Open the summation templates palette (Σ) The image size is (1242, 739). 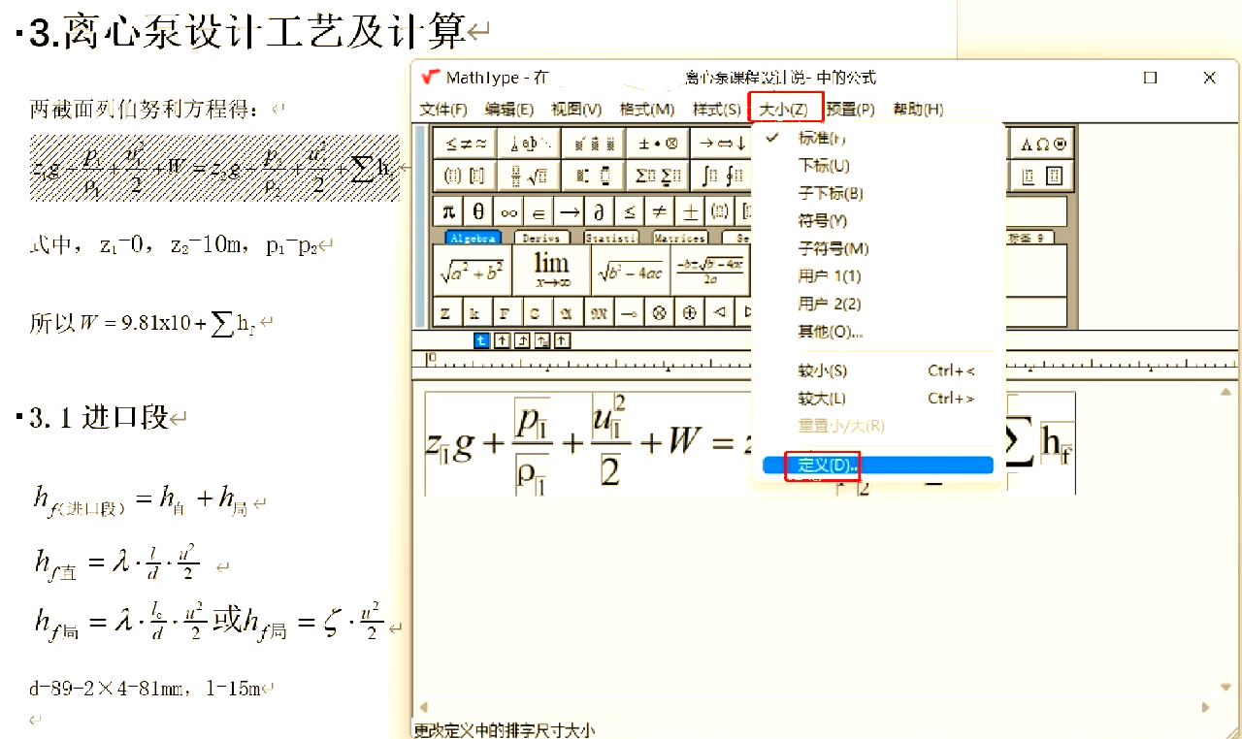[x=658, y=176]
